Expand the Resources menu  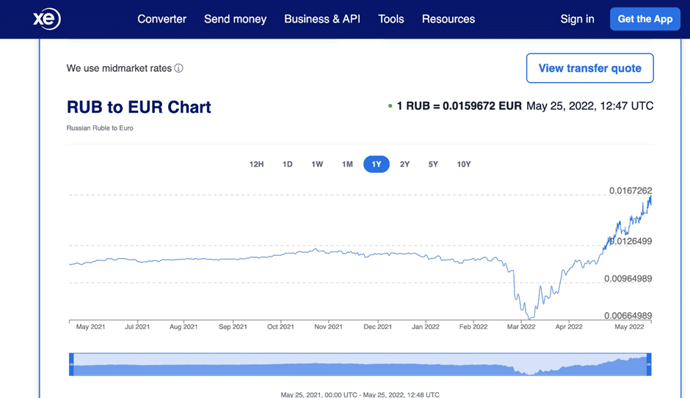point(448,19)
